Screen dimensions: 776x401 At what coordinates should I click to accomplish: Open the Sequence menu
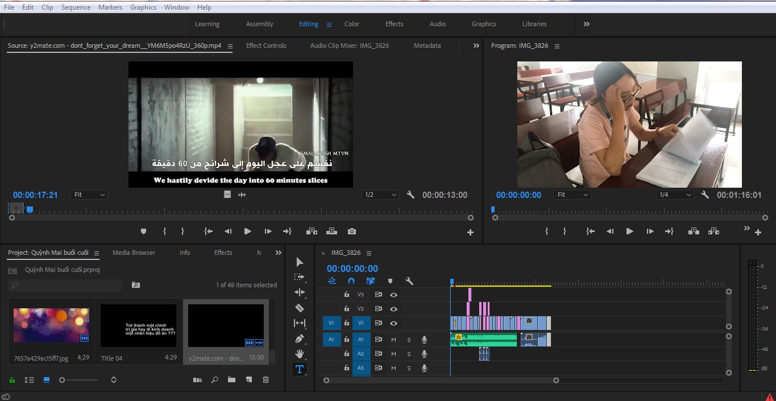tap(76, 7)
